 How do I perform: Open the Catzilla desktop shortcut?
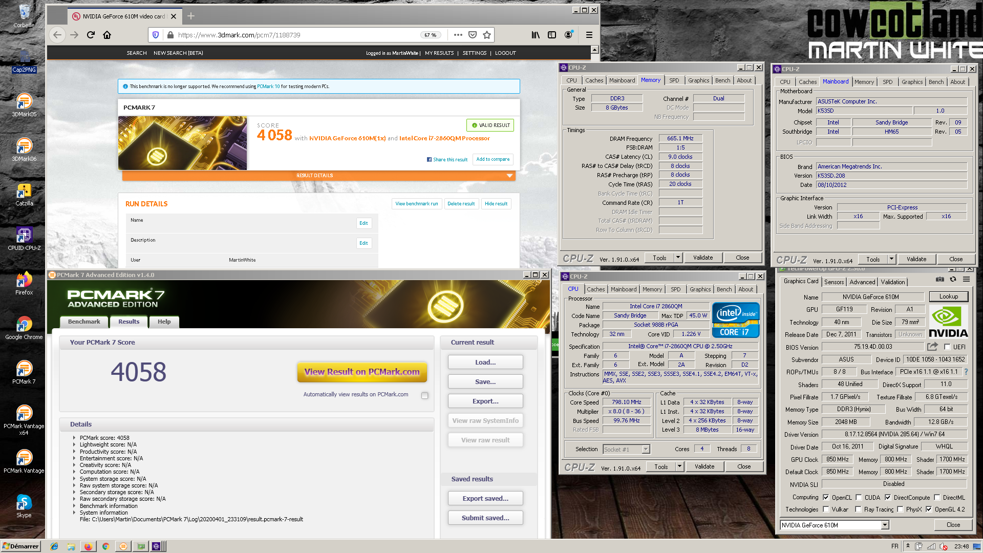[24, 194]
